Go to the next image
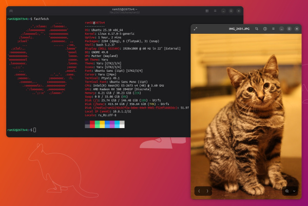Screen dimensions: 308x206 click(x=207, y=191)
